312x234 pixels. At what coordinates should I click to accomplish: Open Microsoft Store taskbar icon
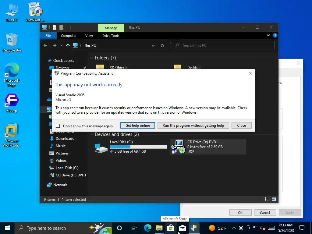[x=171, y=228]
